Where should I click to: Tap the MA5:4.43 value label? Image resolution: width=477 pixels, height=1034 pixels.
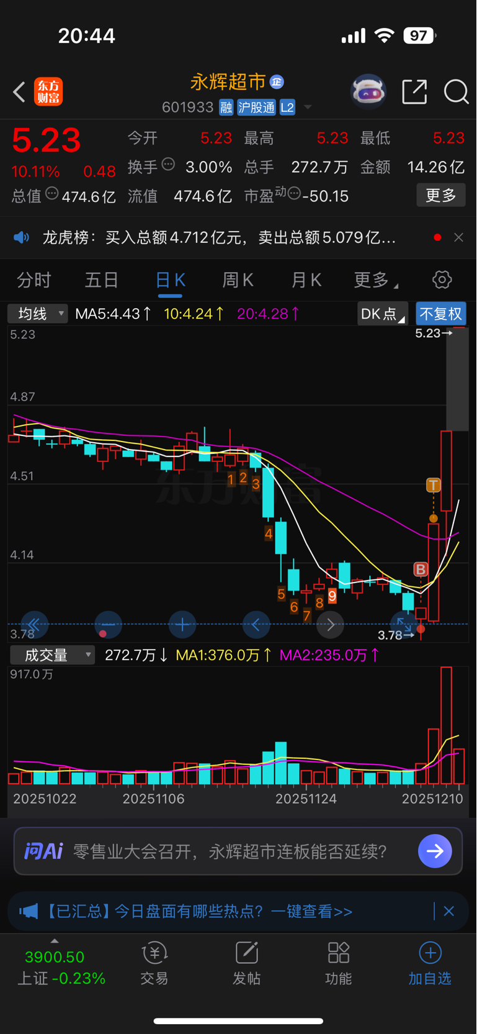[x=114, y=314]
